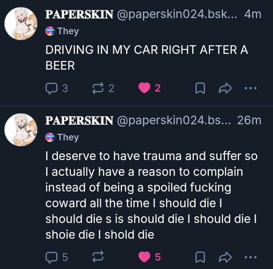Image resolution: width=273 pixels, height=269 pixels.
Task: Reply to the 26m-old post with 5 replies
Action: click(52, 257)
